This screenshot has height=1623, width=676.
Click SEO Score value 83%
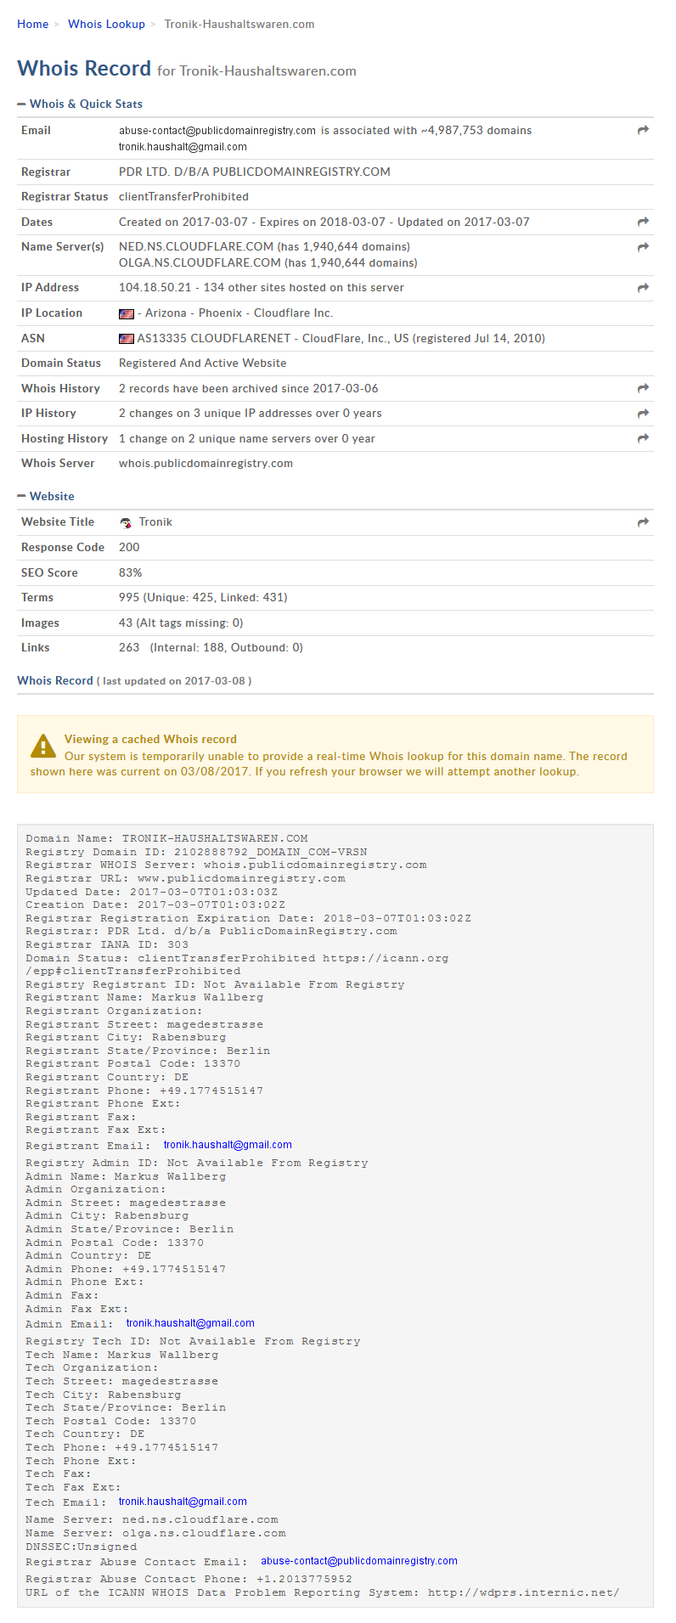[x=131, y=572]
